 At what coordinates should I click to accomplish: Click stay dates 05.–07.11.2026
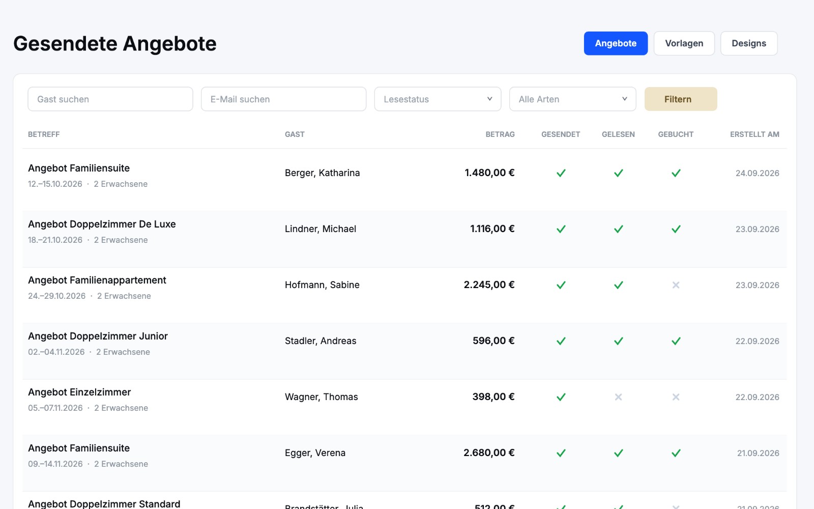tap(55, 408)
